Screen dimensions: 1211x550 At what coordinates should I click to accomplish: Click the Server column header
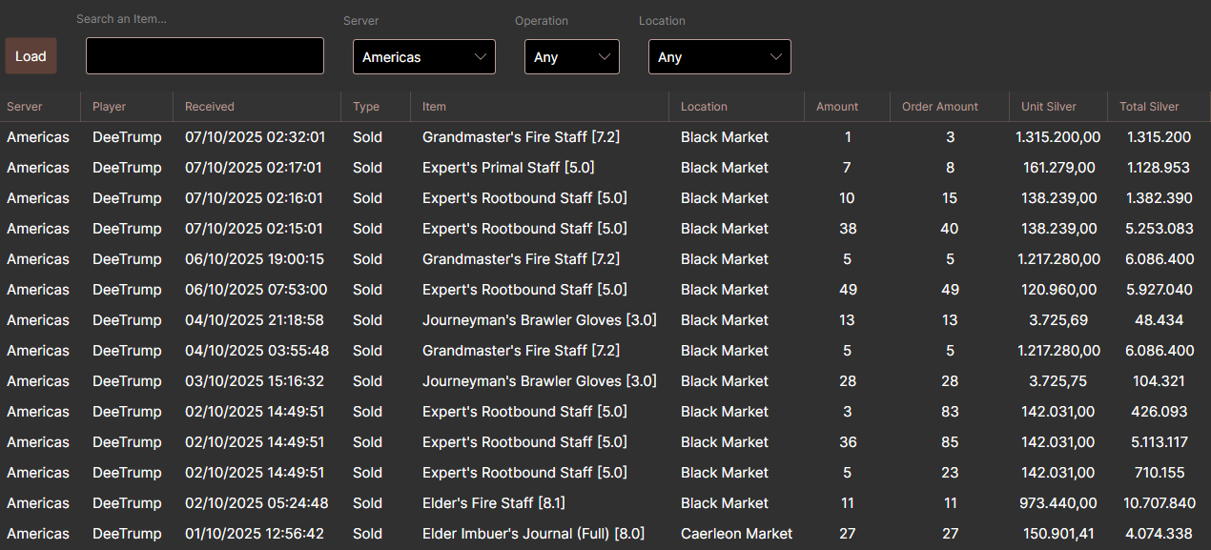[25, 107]
